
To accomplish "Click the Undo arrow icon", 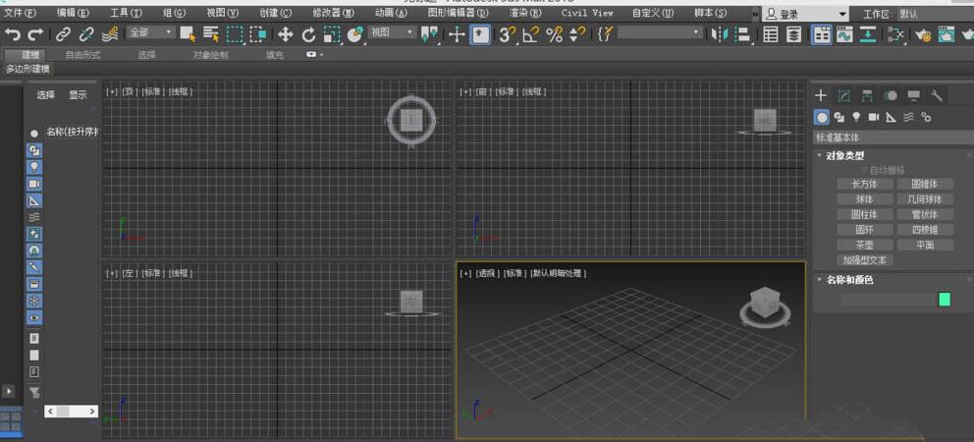I will [12, 34].
